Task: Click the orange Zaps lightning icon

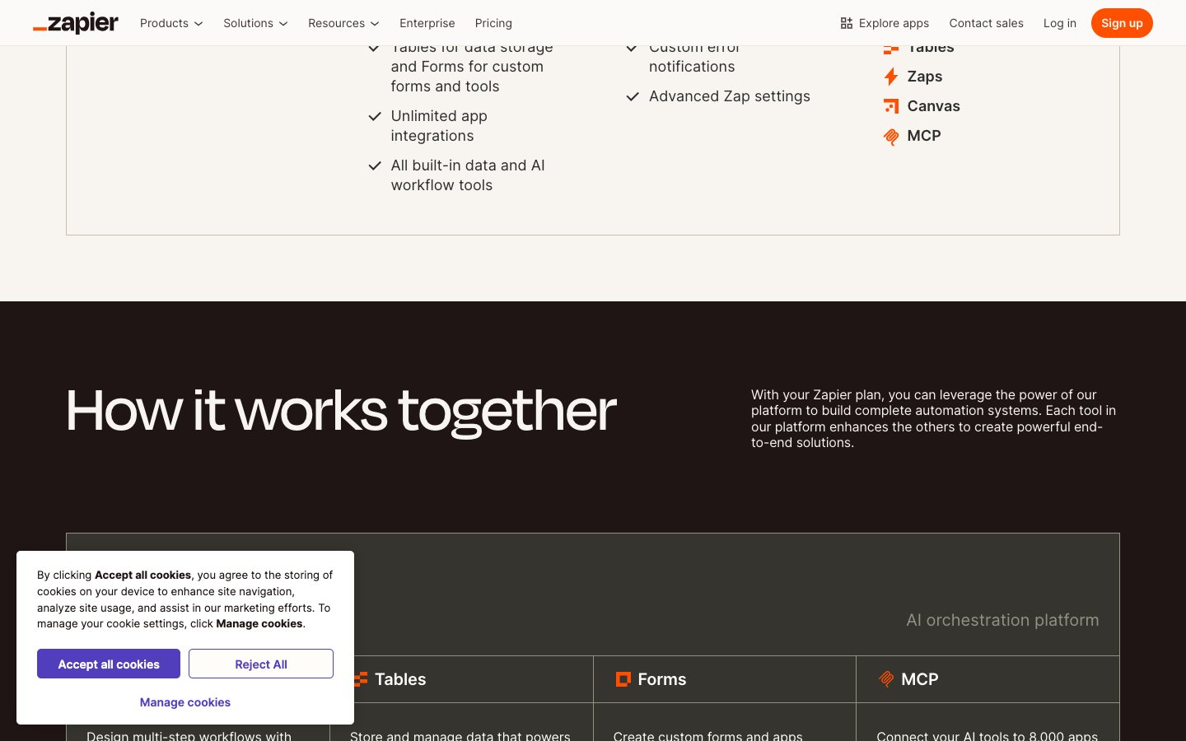Action: 890,77
